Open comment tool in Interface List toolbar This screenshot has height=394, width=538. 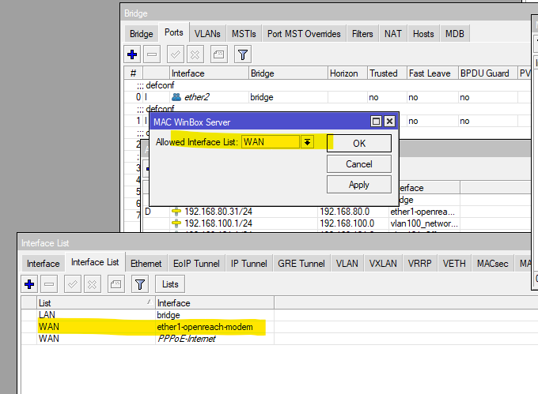(116, 284)
